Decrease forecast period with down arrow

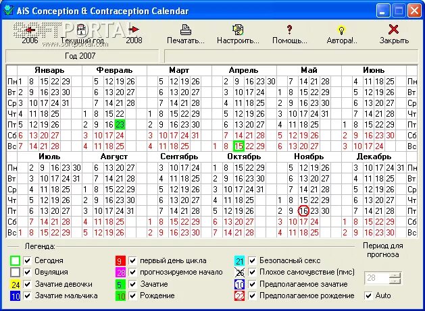coord(395,281)
